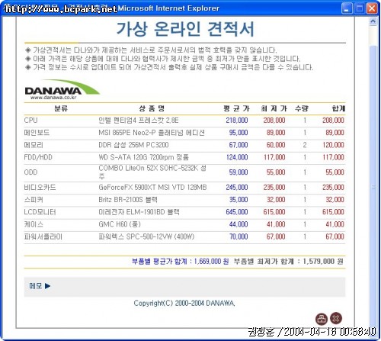Click the 평균가 column header
Screen dimensions: 381x341
click(236, 108)
